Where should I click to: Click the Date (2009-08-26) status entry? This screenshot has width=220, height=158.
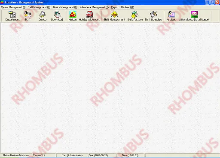point(98,155)
